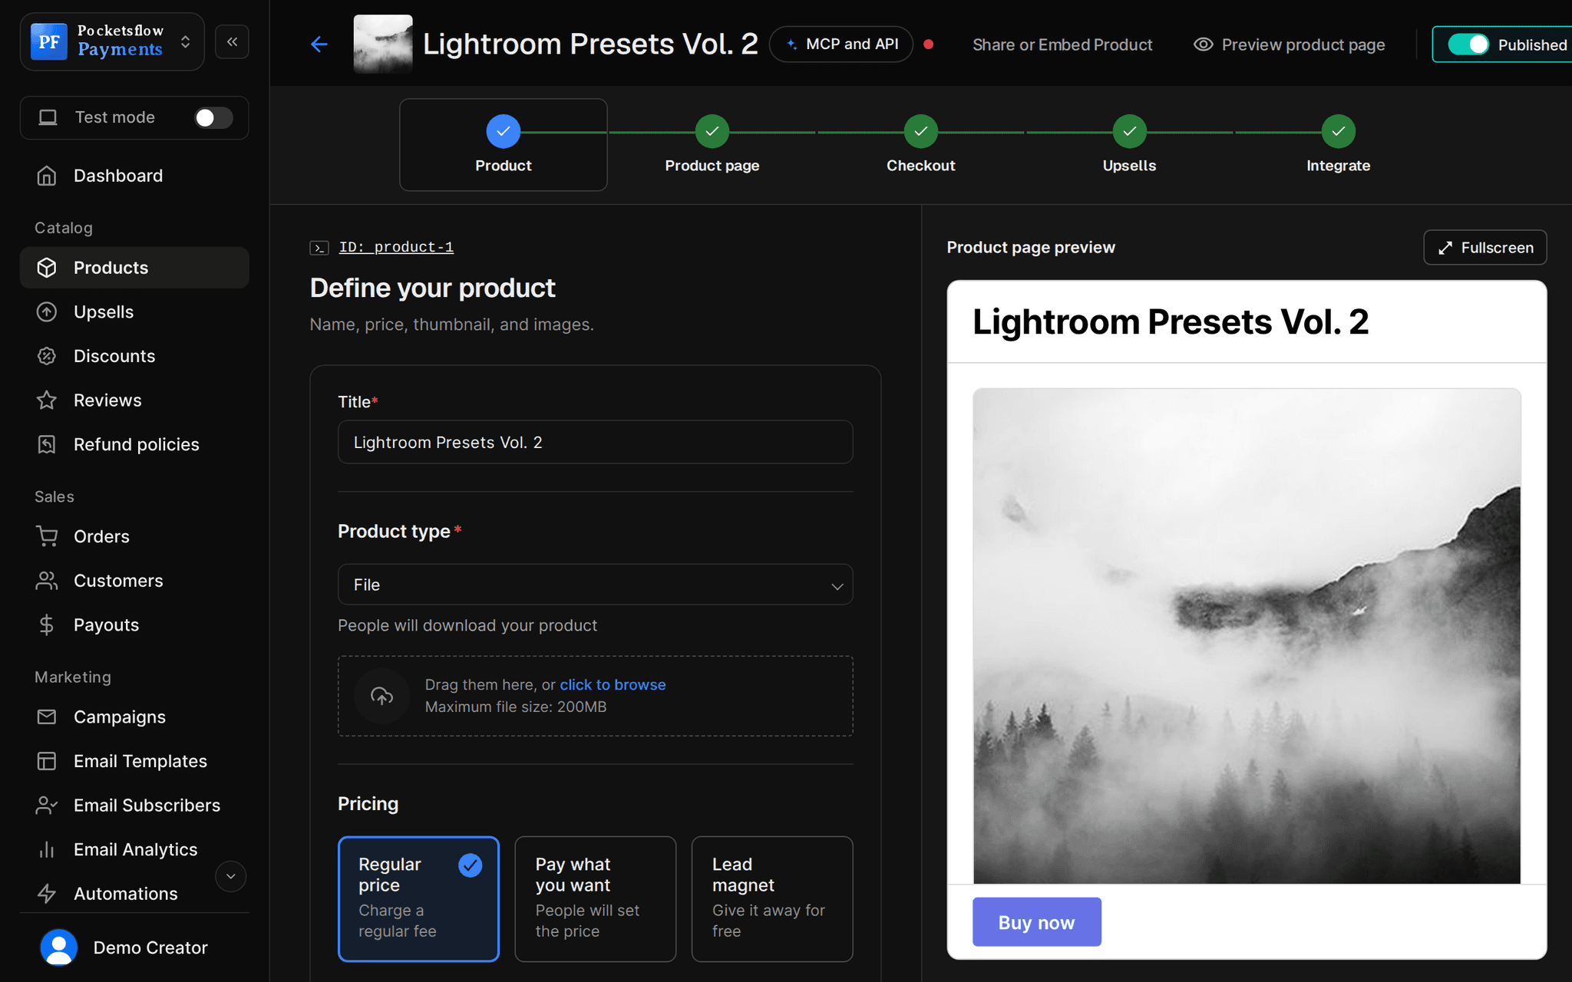The width and height of the screenshot is (1572, 982).
Task: Go to the Integrate step
Action: click(1338, 145)
